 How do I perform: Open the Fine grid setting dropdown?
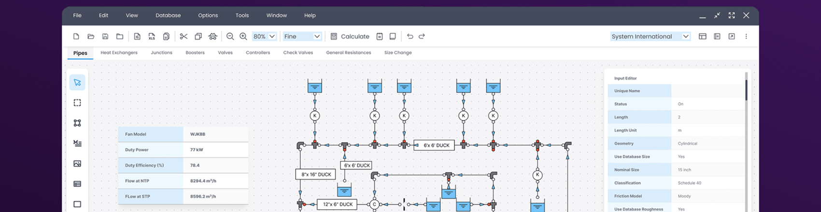302,36
